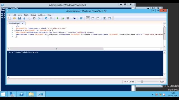Collapse the foreach block outline toggle
Screen dimensions: 179x100
(x=15, y=31)
